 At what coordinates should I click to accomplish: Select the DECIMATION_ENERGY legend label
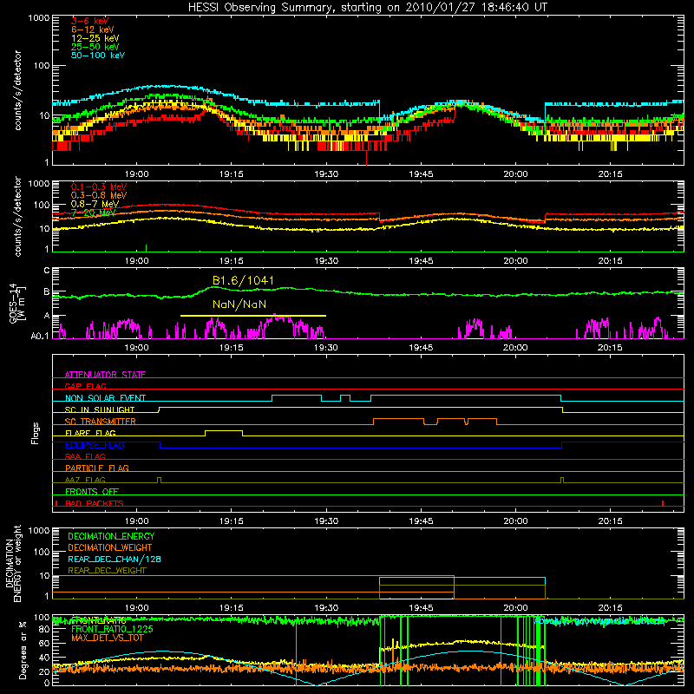click(x=111, y=536)
